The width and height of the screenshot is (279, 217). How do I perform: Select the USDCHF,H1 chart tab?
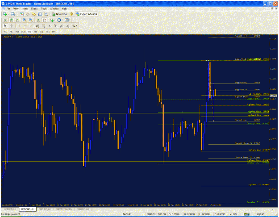click(x=27, y=209)
